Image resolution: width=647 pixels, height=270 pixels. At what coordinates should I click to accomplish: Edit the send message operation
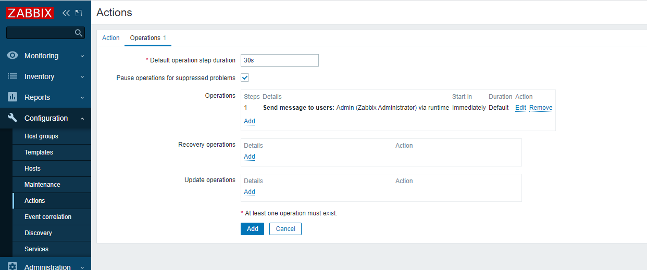coord(520,108)
